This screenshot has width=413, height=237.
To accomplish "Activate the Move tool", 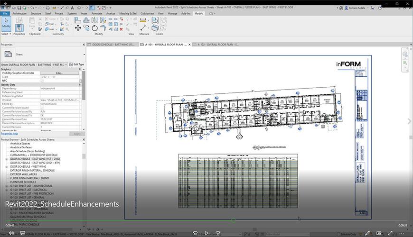I will pyautogui.click(x=78, y=28).
